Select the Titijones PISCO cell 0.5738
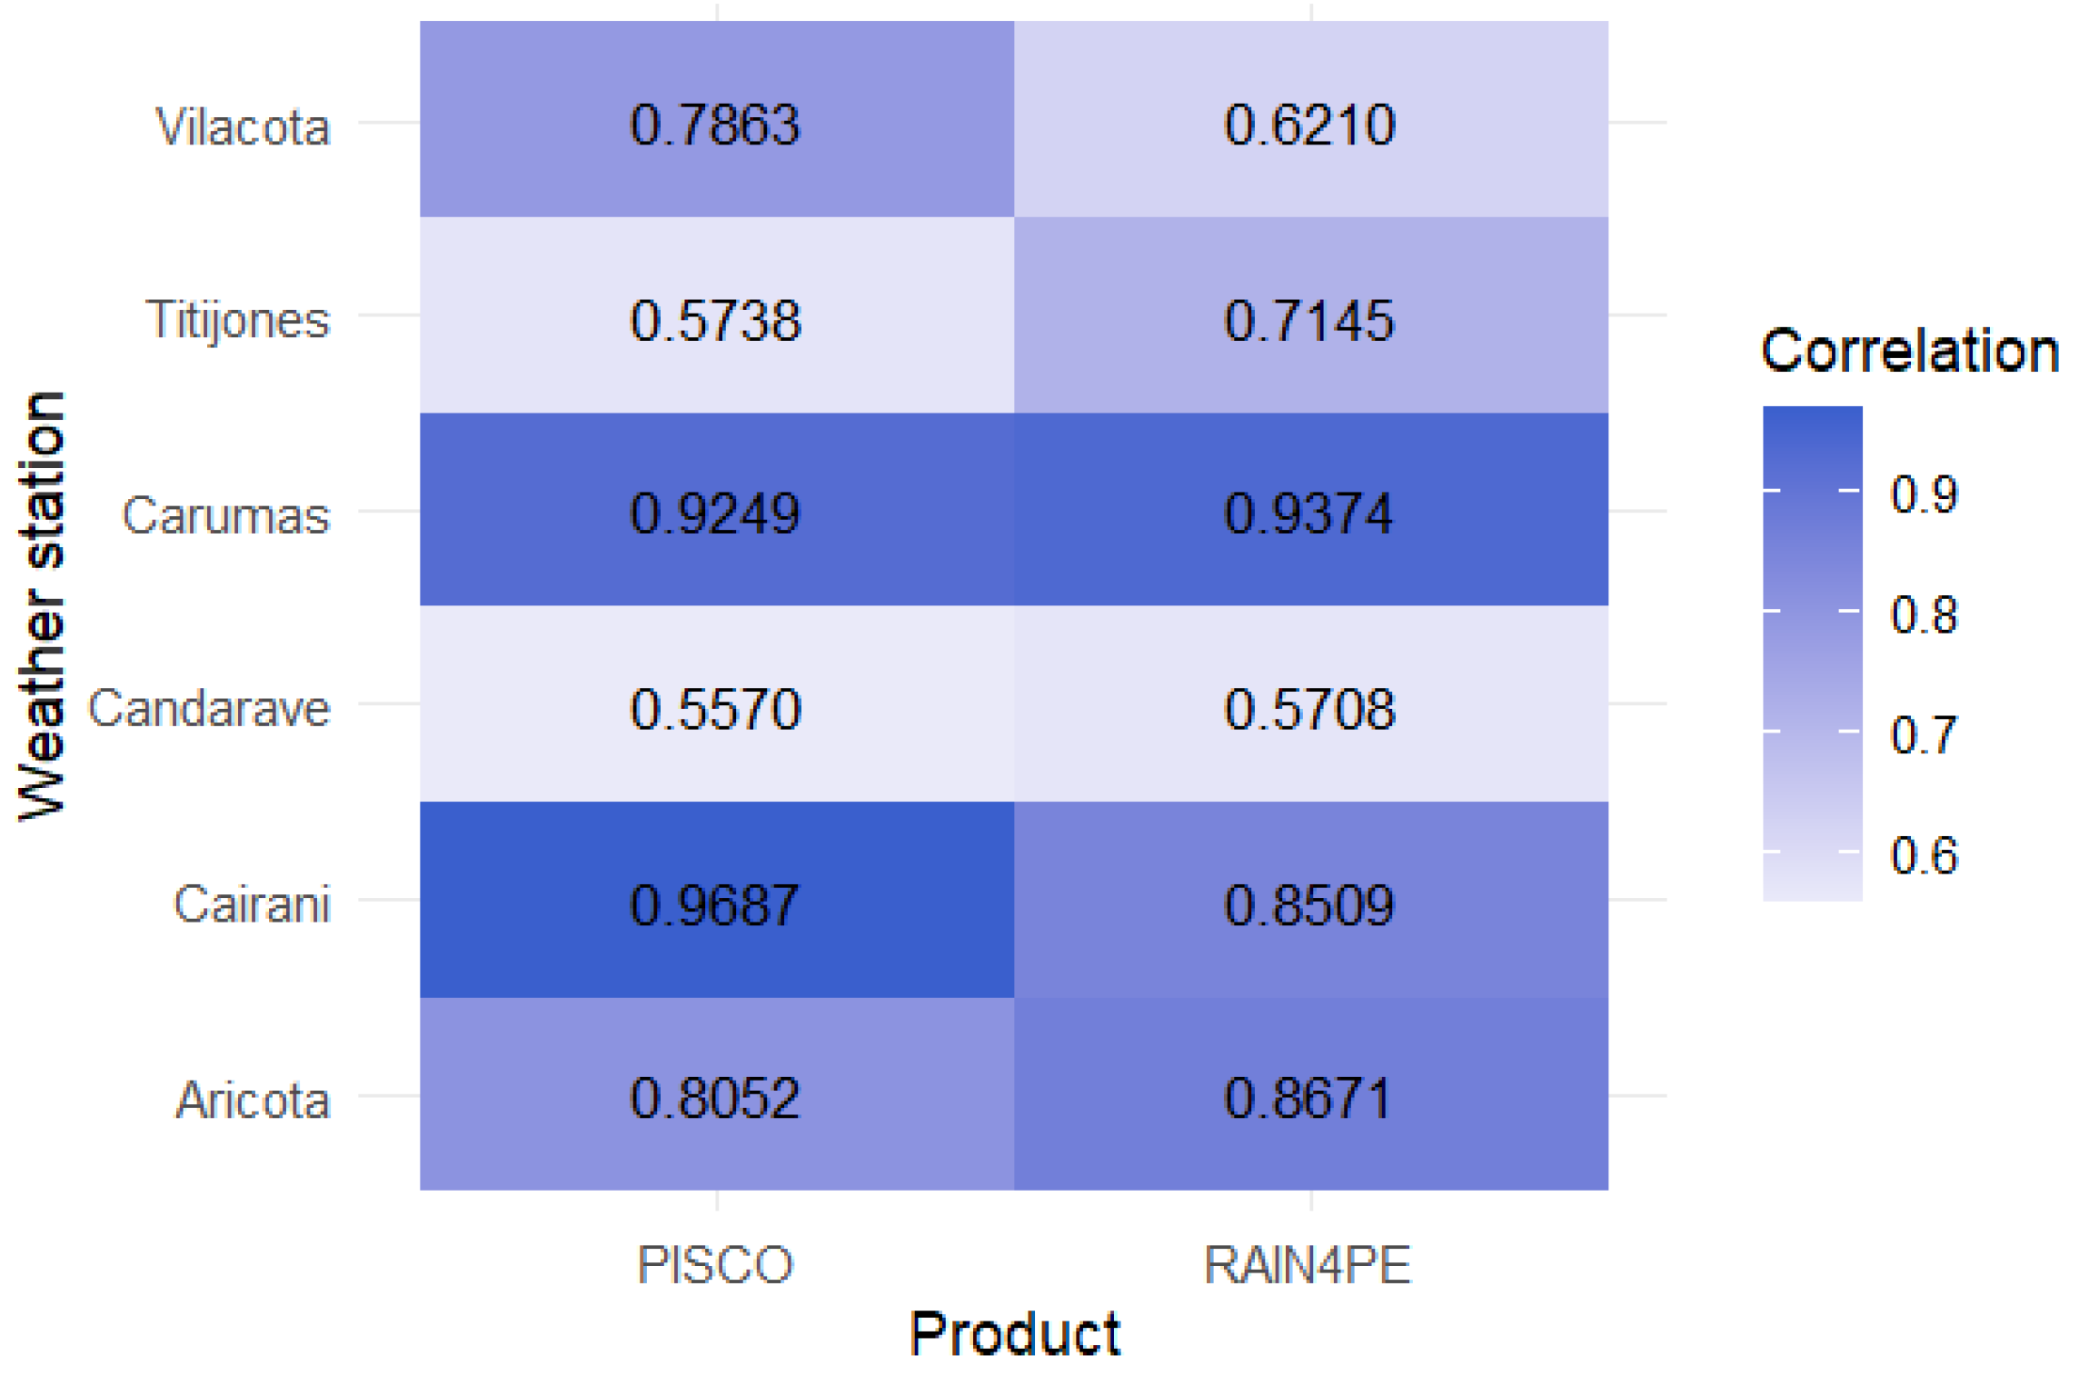The image size is (2079, 1376). 715,318
